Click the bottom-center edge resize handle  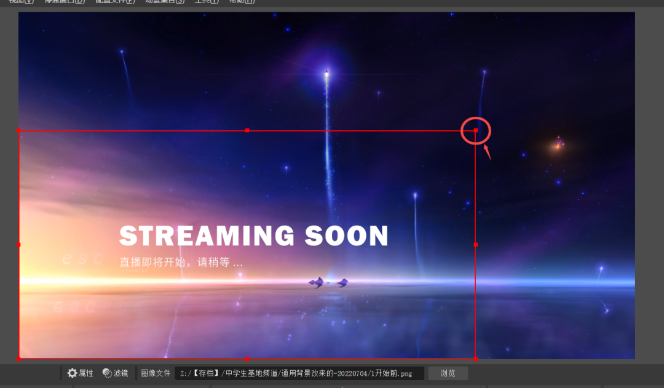[x=247, y=358]
